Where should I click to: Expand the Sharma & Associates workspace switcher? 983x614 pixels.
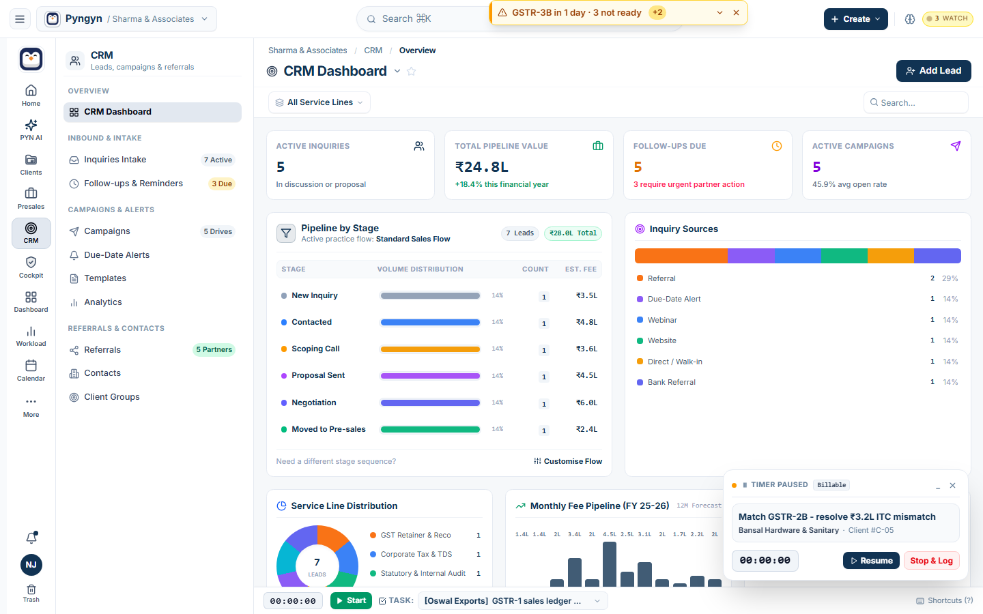coord(128,19)
